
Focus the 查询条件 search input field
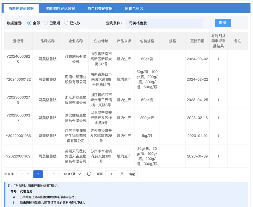click(x=164, y=23)
